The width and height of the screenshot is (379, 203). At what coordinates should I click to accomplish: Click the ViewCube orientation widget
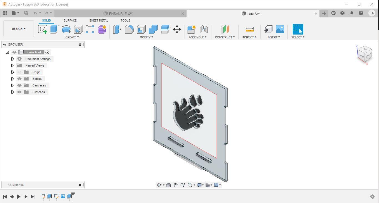364,55
